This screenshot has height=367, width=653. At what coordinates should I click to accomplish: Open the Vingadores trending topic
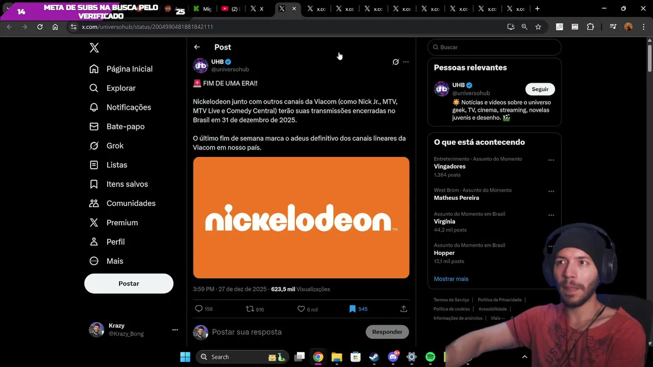coord(449,166)
